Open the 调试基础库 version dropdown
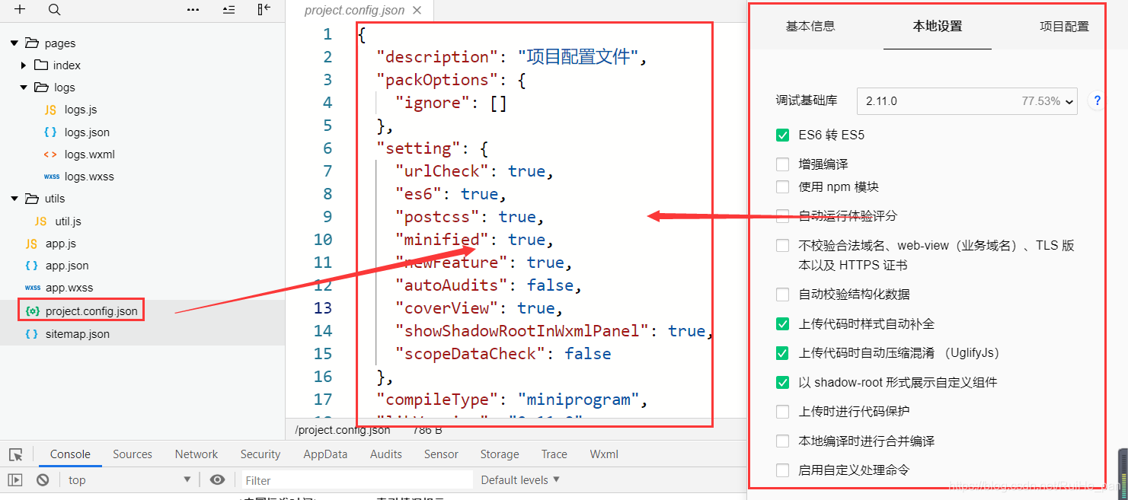 pos(967,100)
